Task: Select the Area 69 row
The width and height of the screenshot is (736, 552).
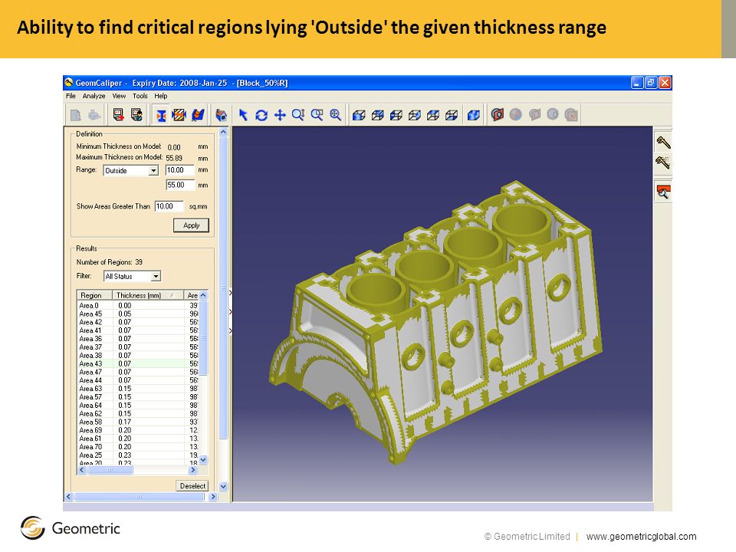Action: coord(139,430)
